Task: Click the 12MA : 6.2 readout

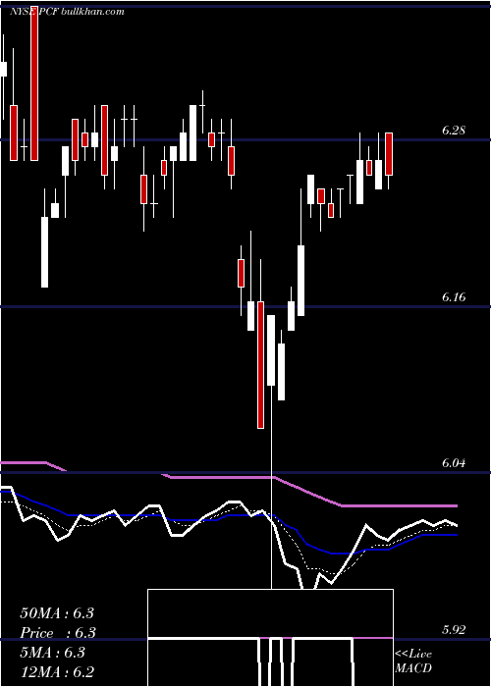Action: 57,672
